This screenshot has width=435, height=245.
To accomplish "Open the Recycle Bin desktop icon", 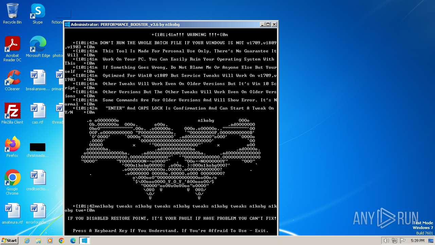I will pos(12,14).
